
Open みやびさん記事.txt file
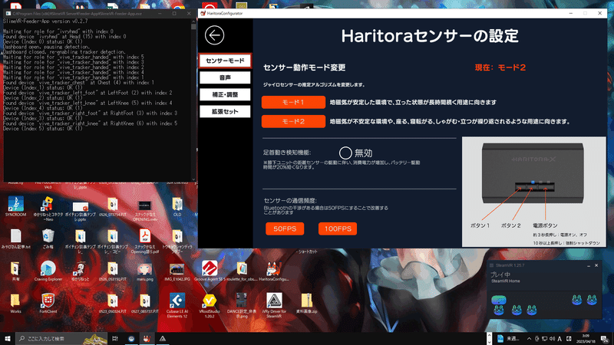[15, 238]
